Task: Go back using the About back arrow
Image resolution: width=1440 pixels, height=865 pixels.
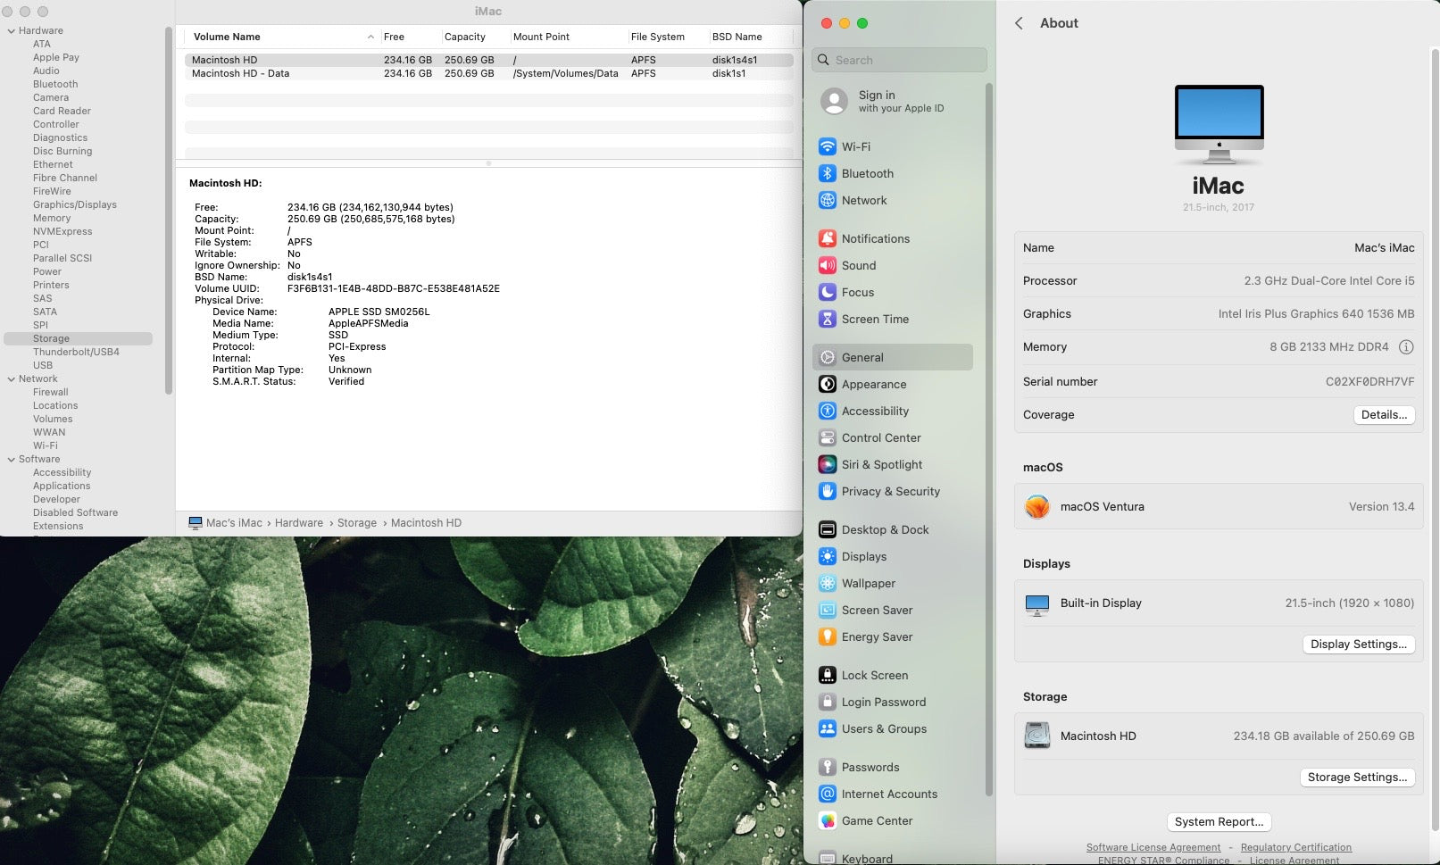Action: tap(1019, 23)
